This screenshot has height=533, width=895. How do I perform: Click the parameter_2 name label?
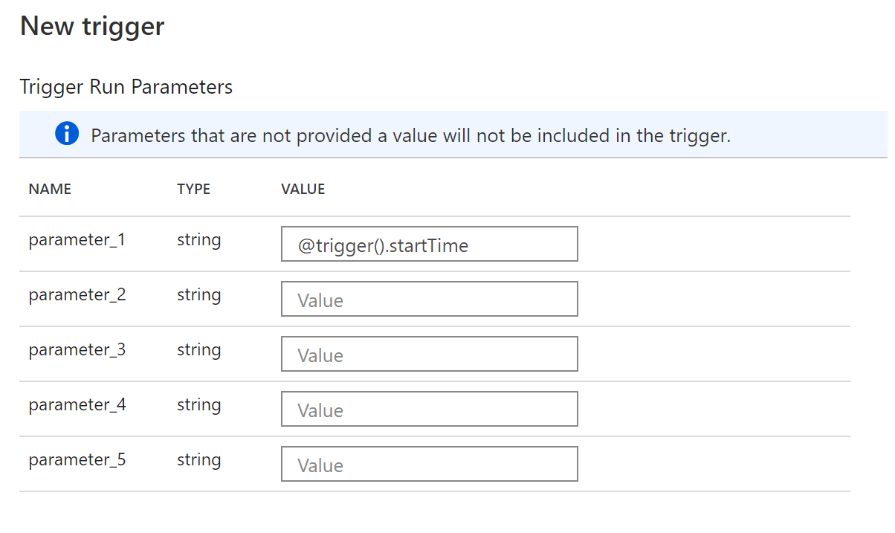[77, 294]
